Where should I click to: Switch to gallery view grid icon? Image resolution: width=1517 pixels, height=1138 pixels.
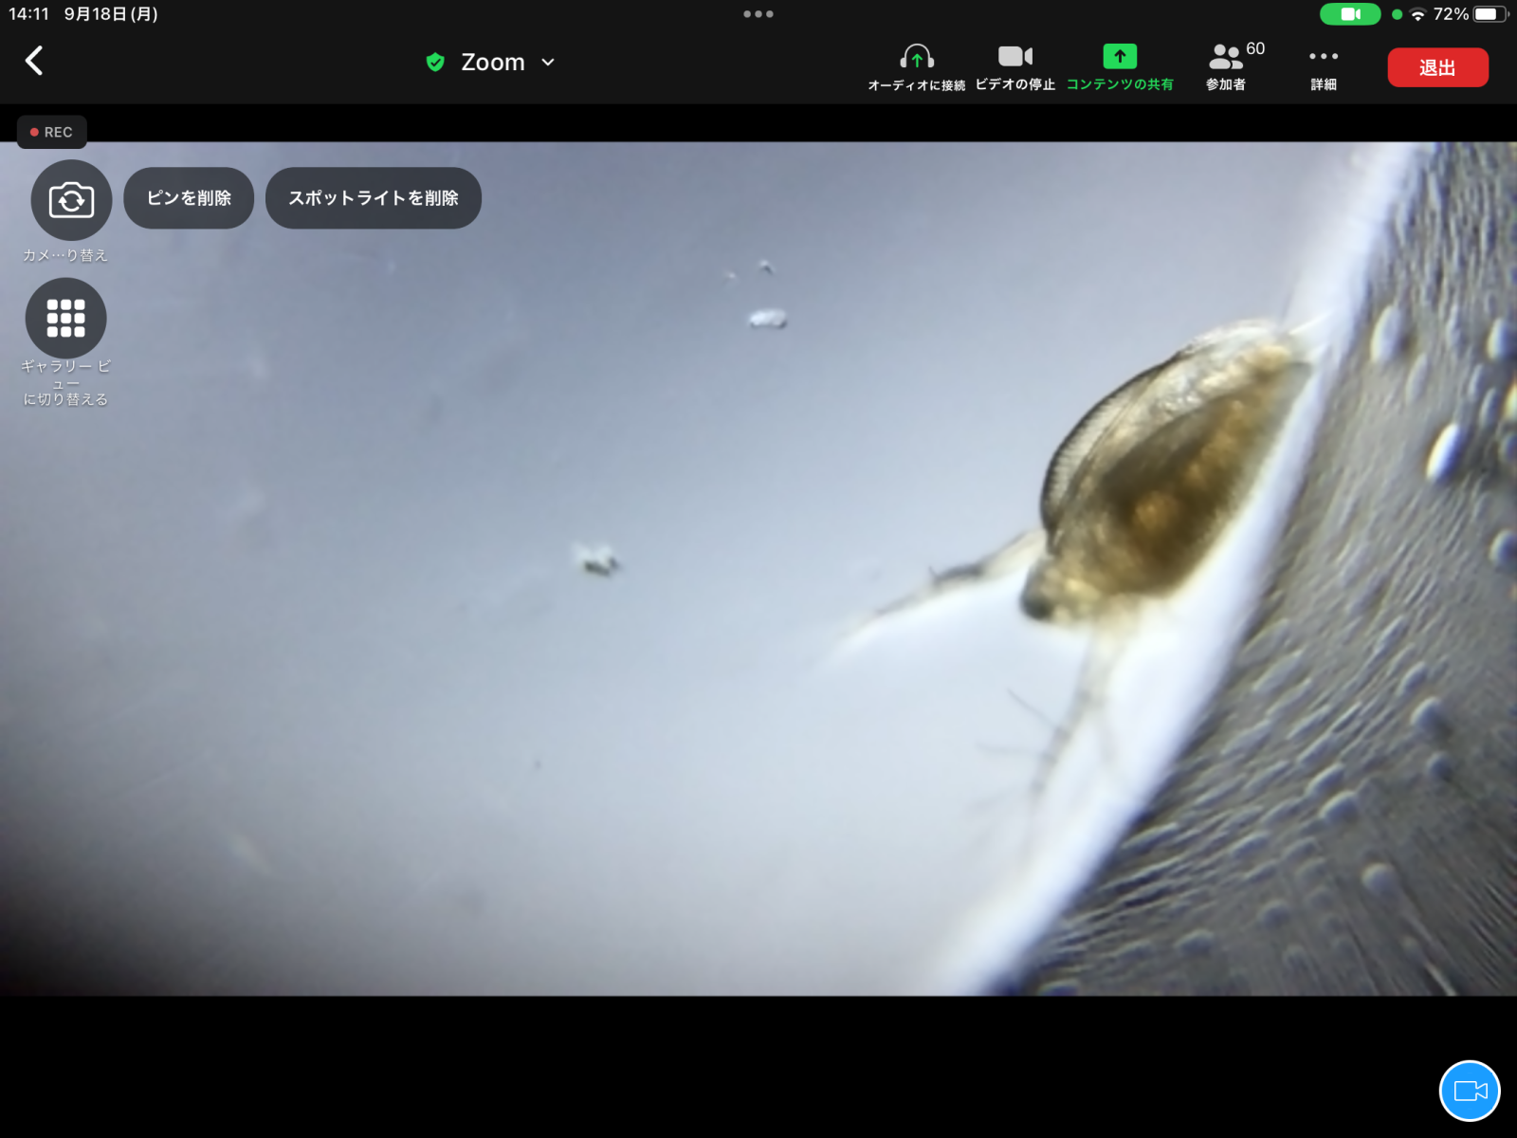(65, 319)
